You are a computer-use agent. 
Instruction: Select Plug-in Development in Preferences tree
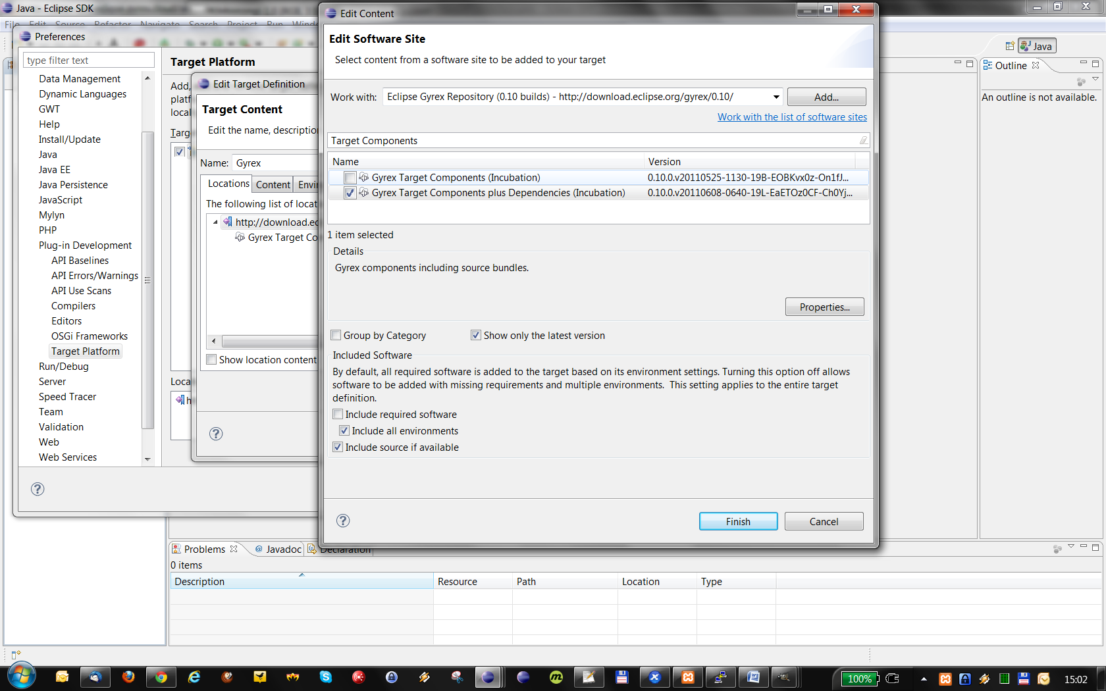tap(85, 245)
